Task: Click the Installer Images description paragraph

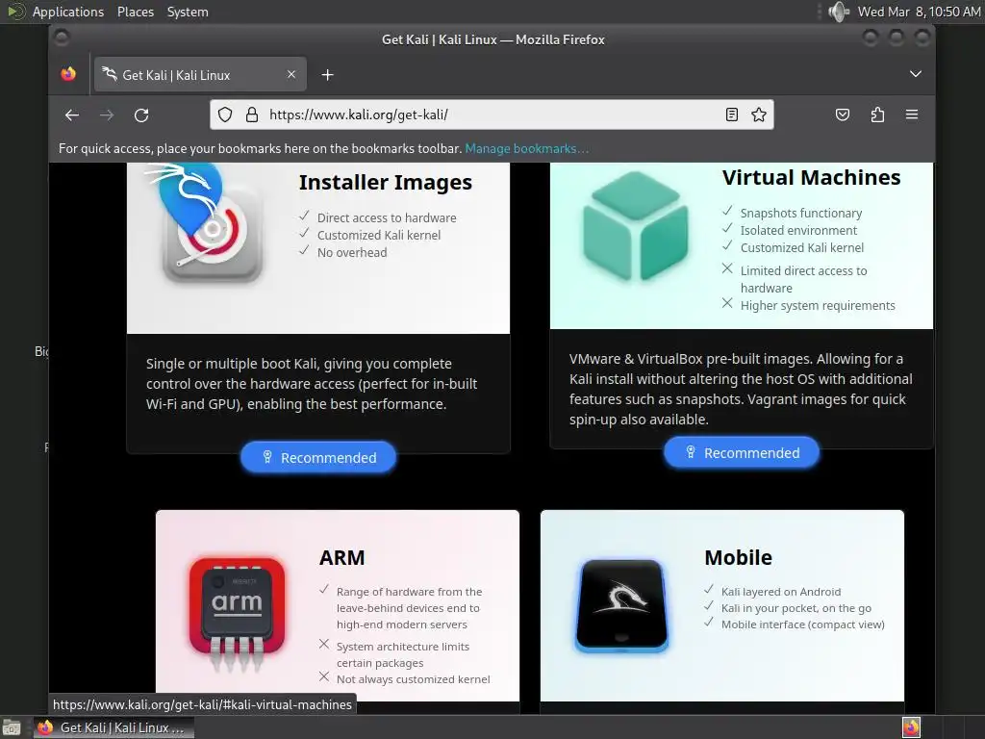Action: (x=312, y=384)
